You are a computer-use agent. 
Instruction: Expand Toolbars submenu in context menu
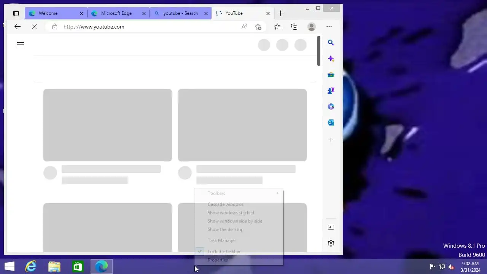tap(239, 193)
